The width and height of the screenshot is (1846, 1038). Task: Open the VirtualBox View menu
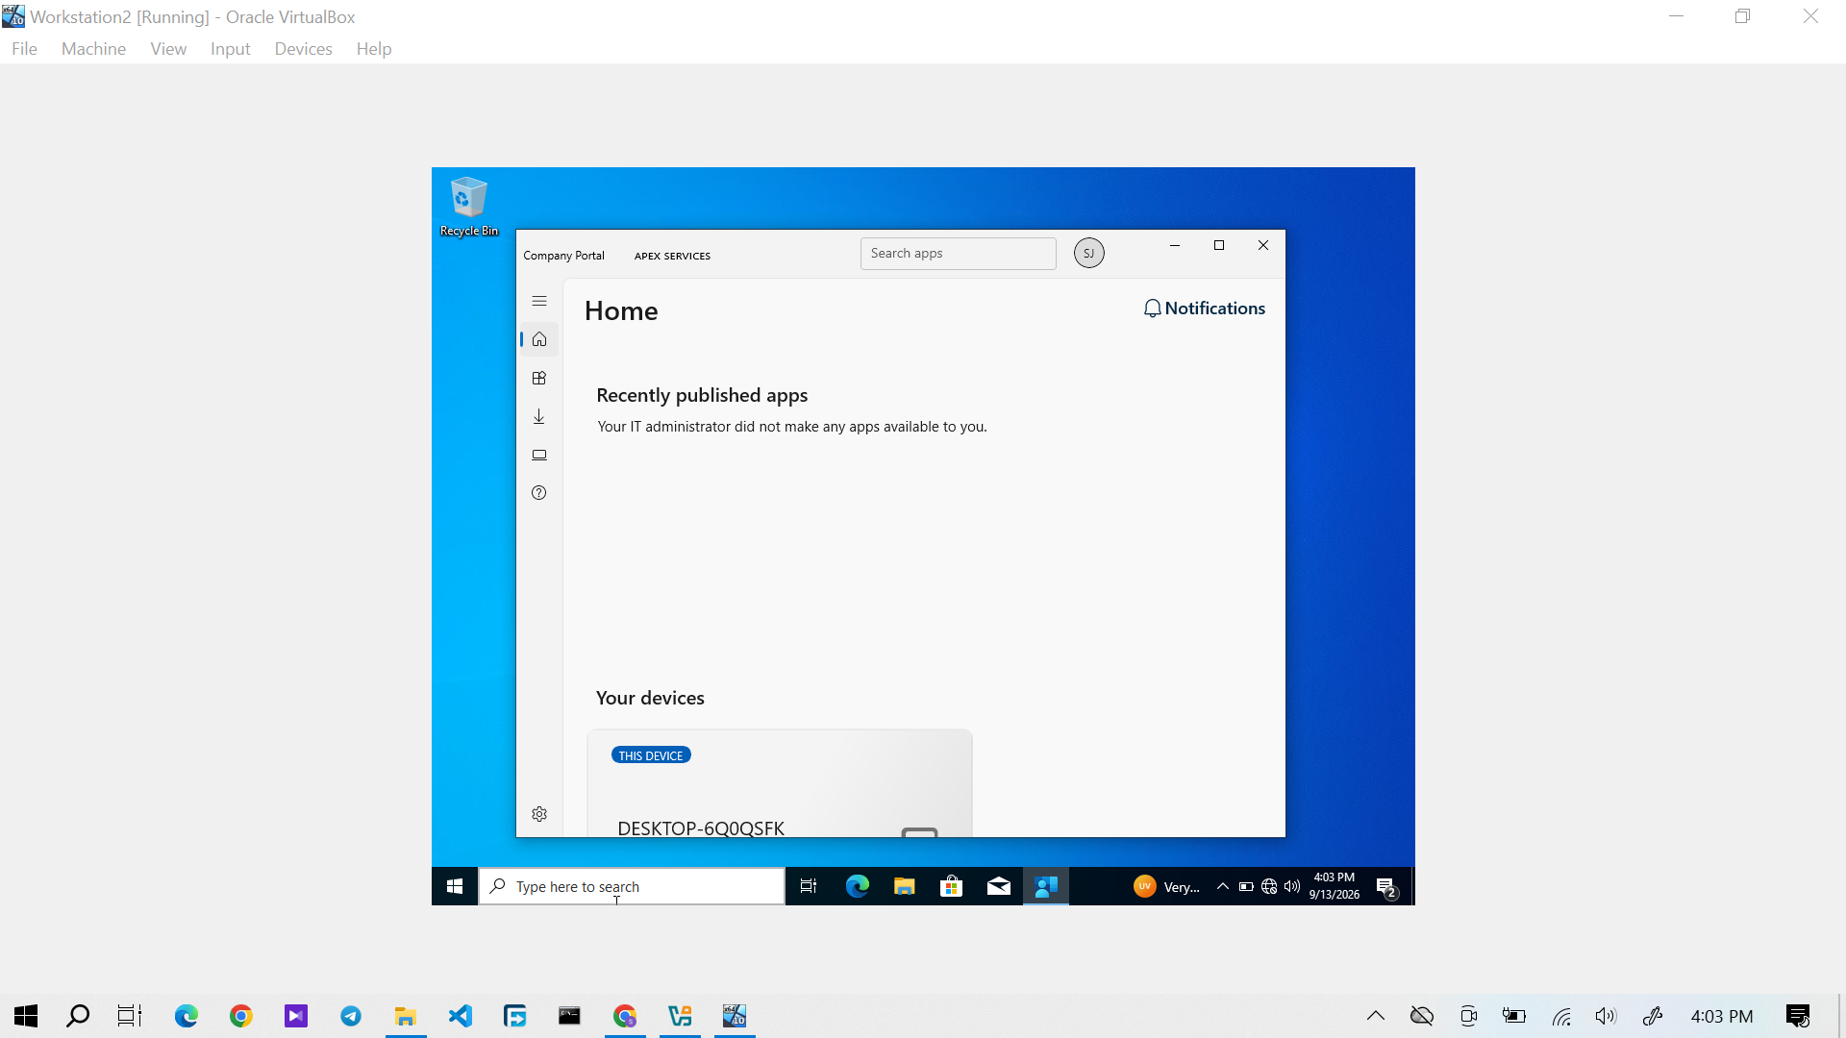click(x=168, y=49)
